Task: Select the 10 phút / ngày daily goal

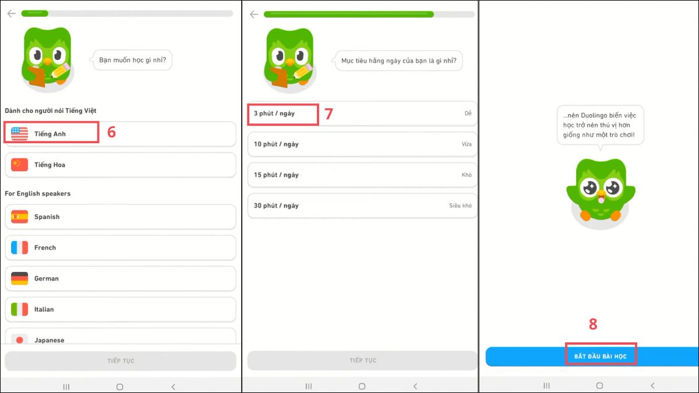Action: pos(362,144)
